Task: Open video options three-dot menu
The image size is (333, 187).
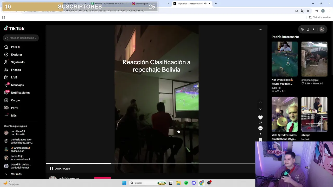Action: click(260, 30)
